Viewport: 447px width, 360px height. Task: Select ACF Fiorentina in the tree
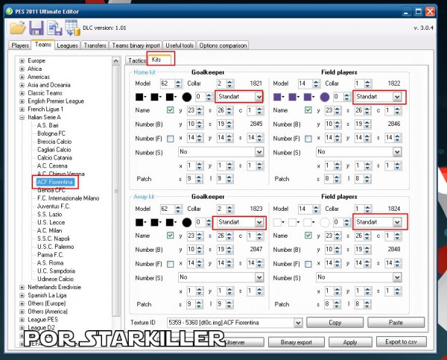[55, 182]
